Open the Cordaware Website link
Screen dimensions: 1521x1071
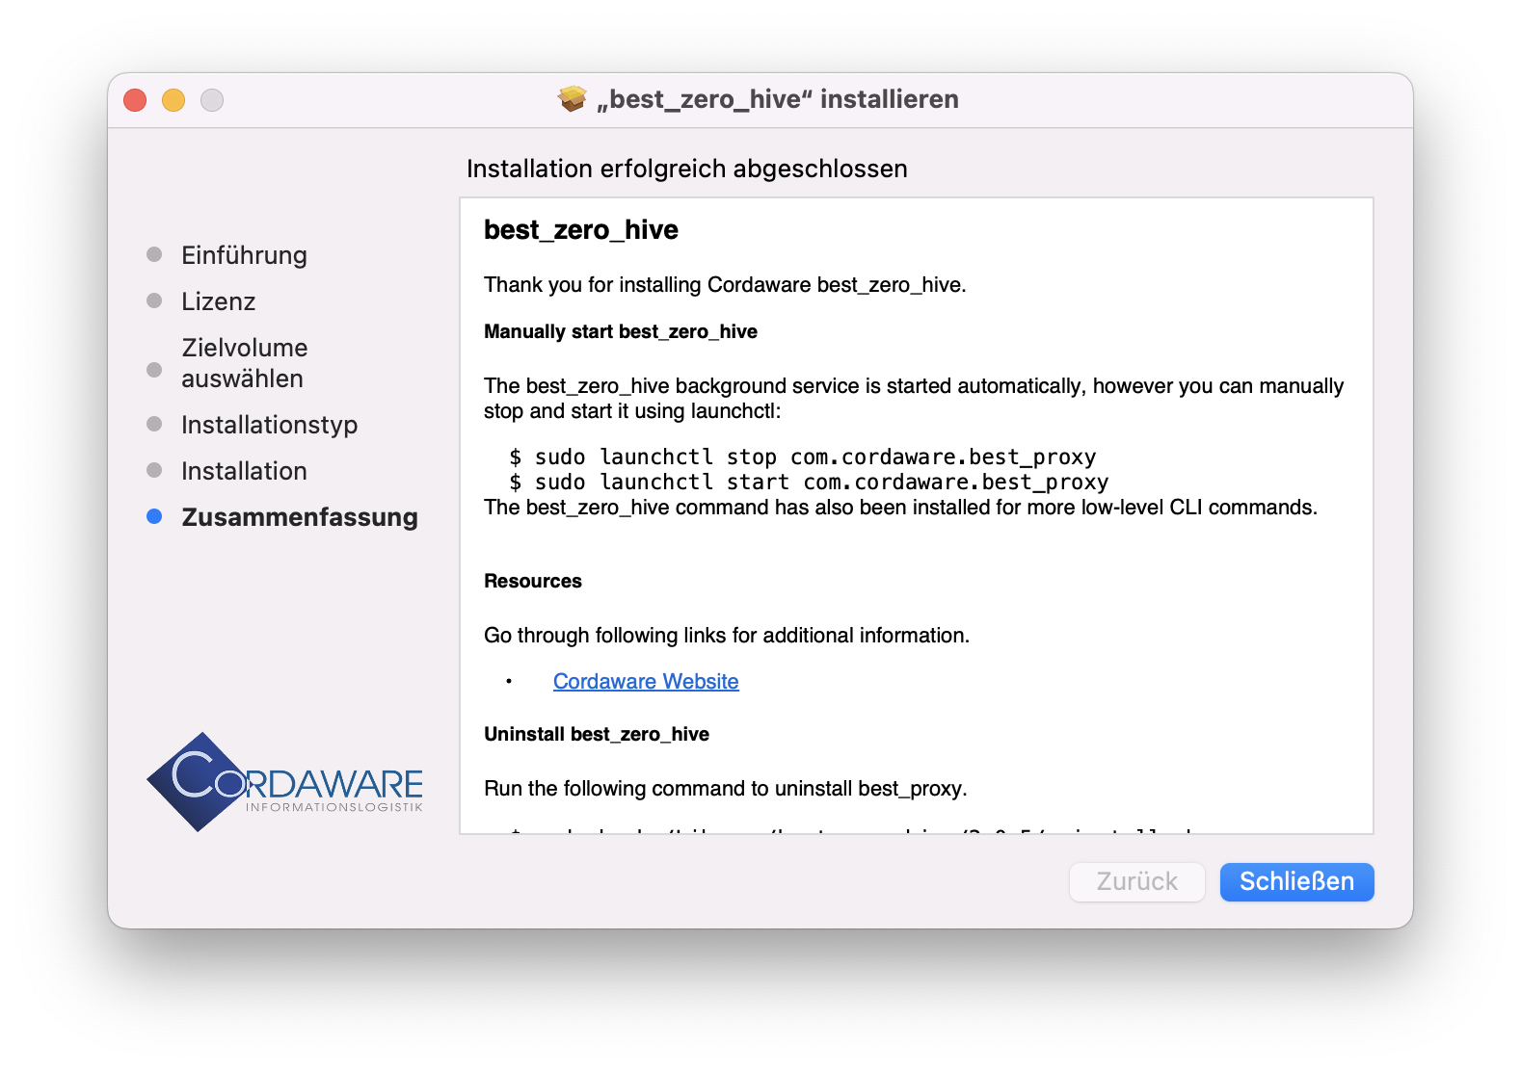[x=646, y=681]
